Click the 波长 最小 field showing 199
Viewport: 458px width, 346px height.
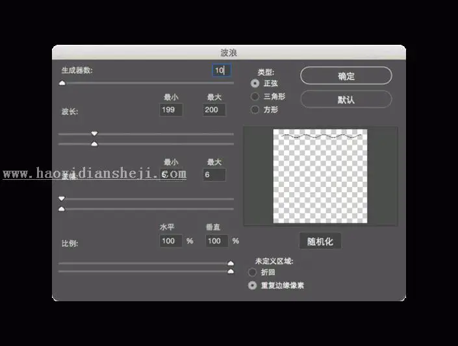[x=171, y=110]
